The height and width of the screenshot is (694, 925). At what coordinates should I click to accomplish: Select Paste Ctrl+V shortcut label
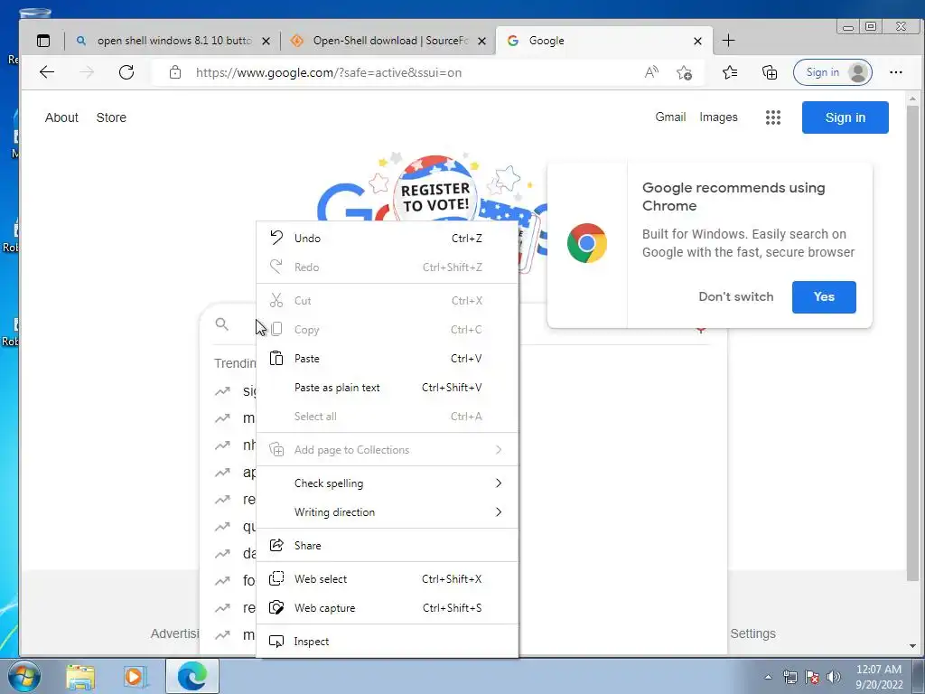coord(466,359)
